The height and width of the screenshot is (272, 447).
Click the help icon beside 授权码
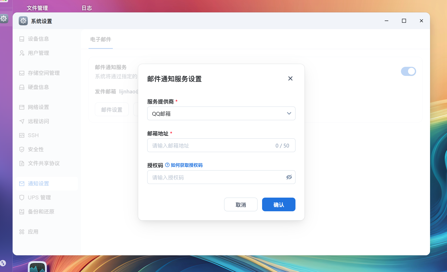click(167, 165)
